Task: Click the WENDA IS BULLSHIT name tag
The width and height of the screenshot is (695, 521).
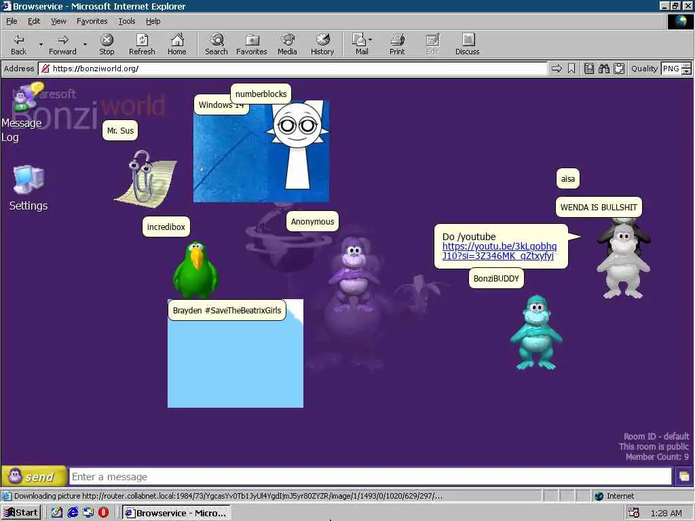Action: (x=599, y=208)
